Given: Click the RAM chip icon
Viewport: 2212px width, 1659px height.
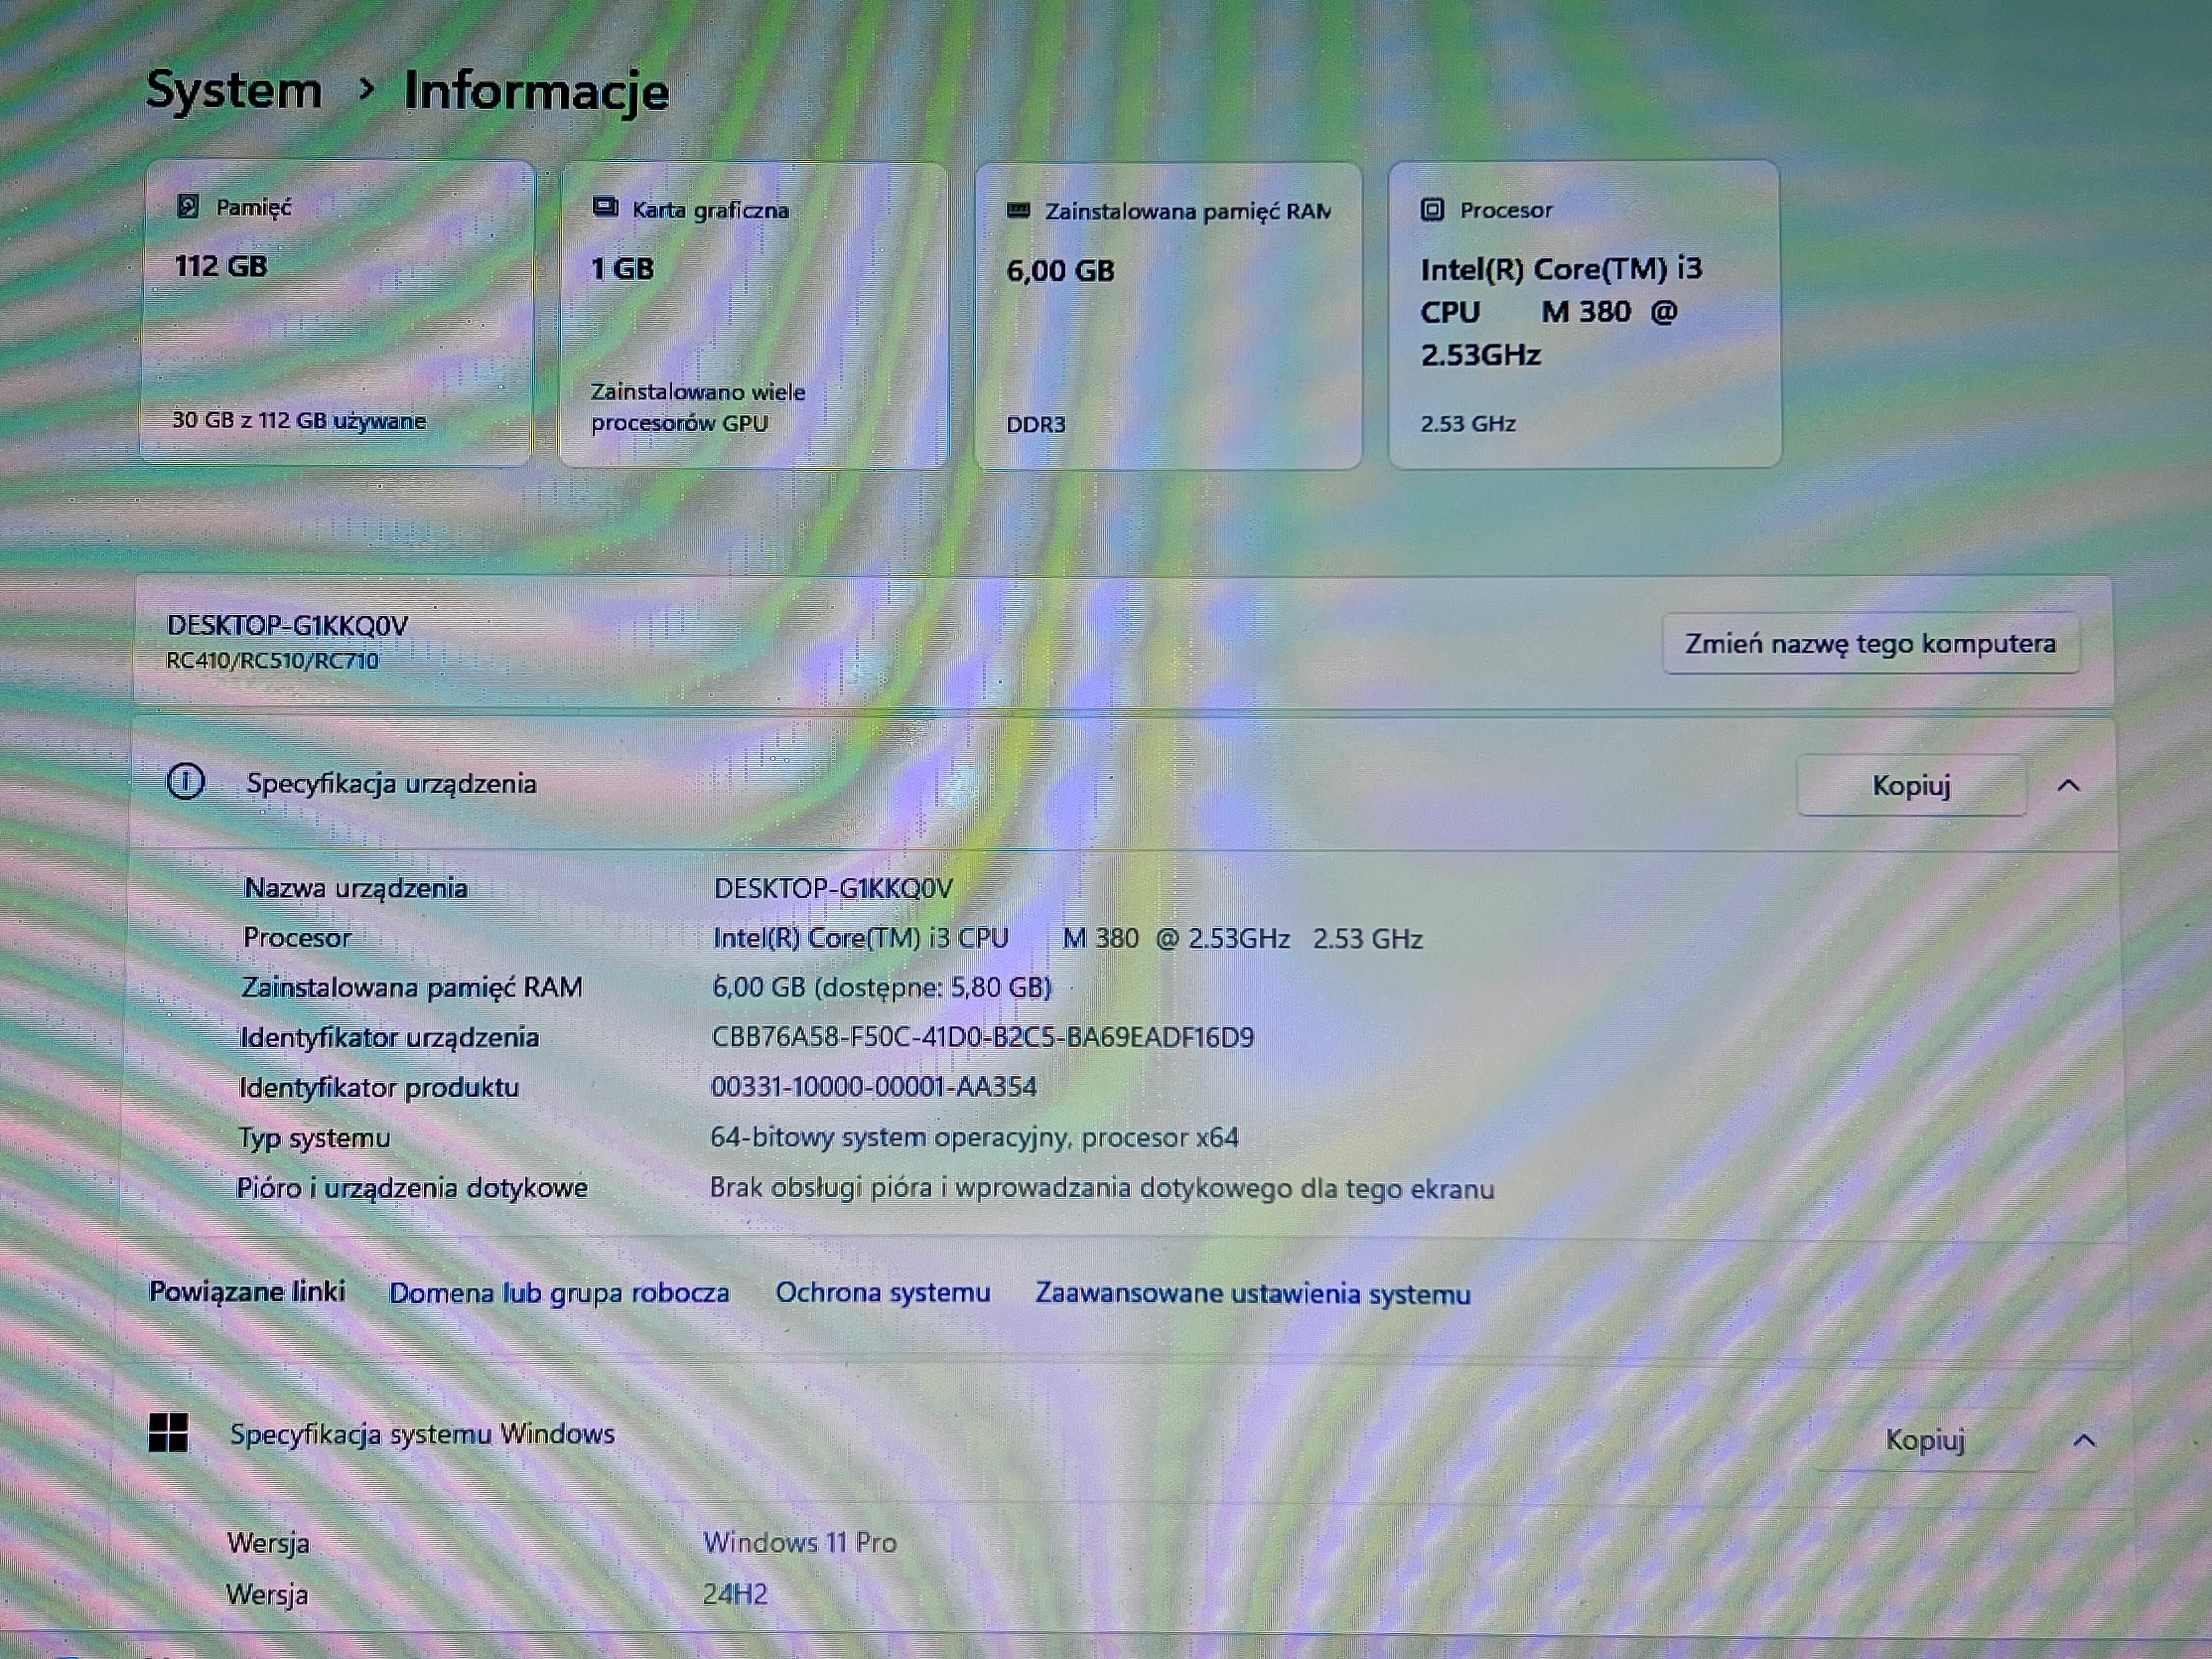Looking at the screenshot, I should pyautogui.click(x=1018, y=210).
